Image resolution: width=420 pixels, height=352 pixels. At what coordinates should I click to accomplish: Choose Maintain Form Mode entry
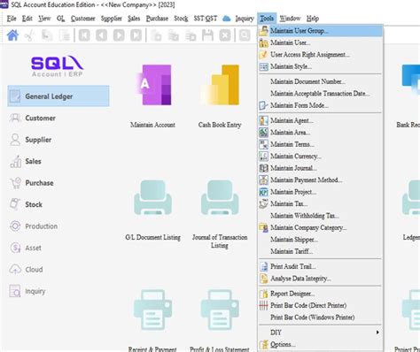tap(321, 105)
